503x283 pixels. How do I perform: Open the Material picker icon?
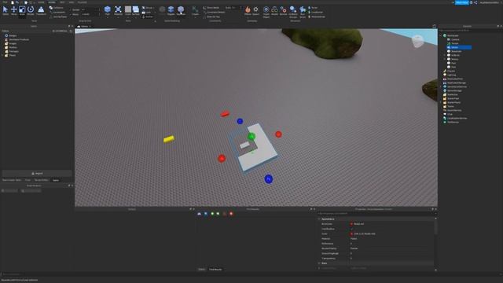pos(118,10)
